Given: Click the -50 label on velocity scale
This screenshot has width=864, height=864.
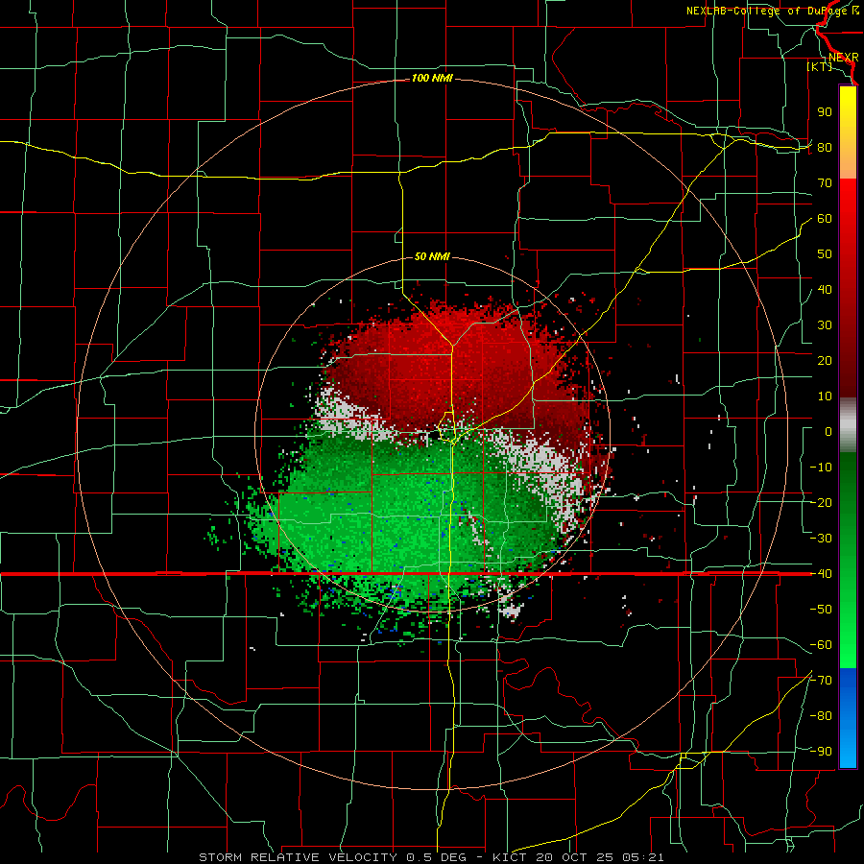Looking at the screenshot, I should (x=821, y=610).
